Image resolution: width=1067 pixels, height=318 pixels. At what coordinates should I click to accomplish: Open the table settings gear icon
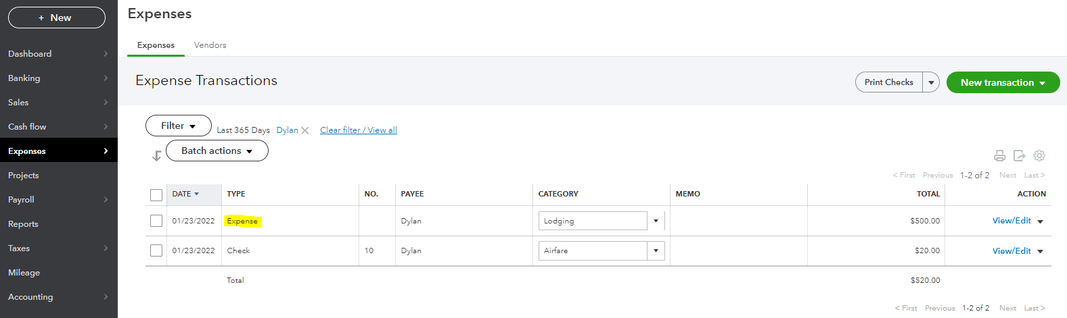point(1039,156)
